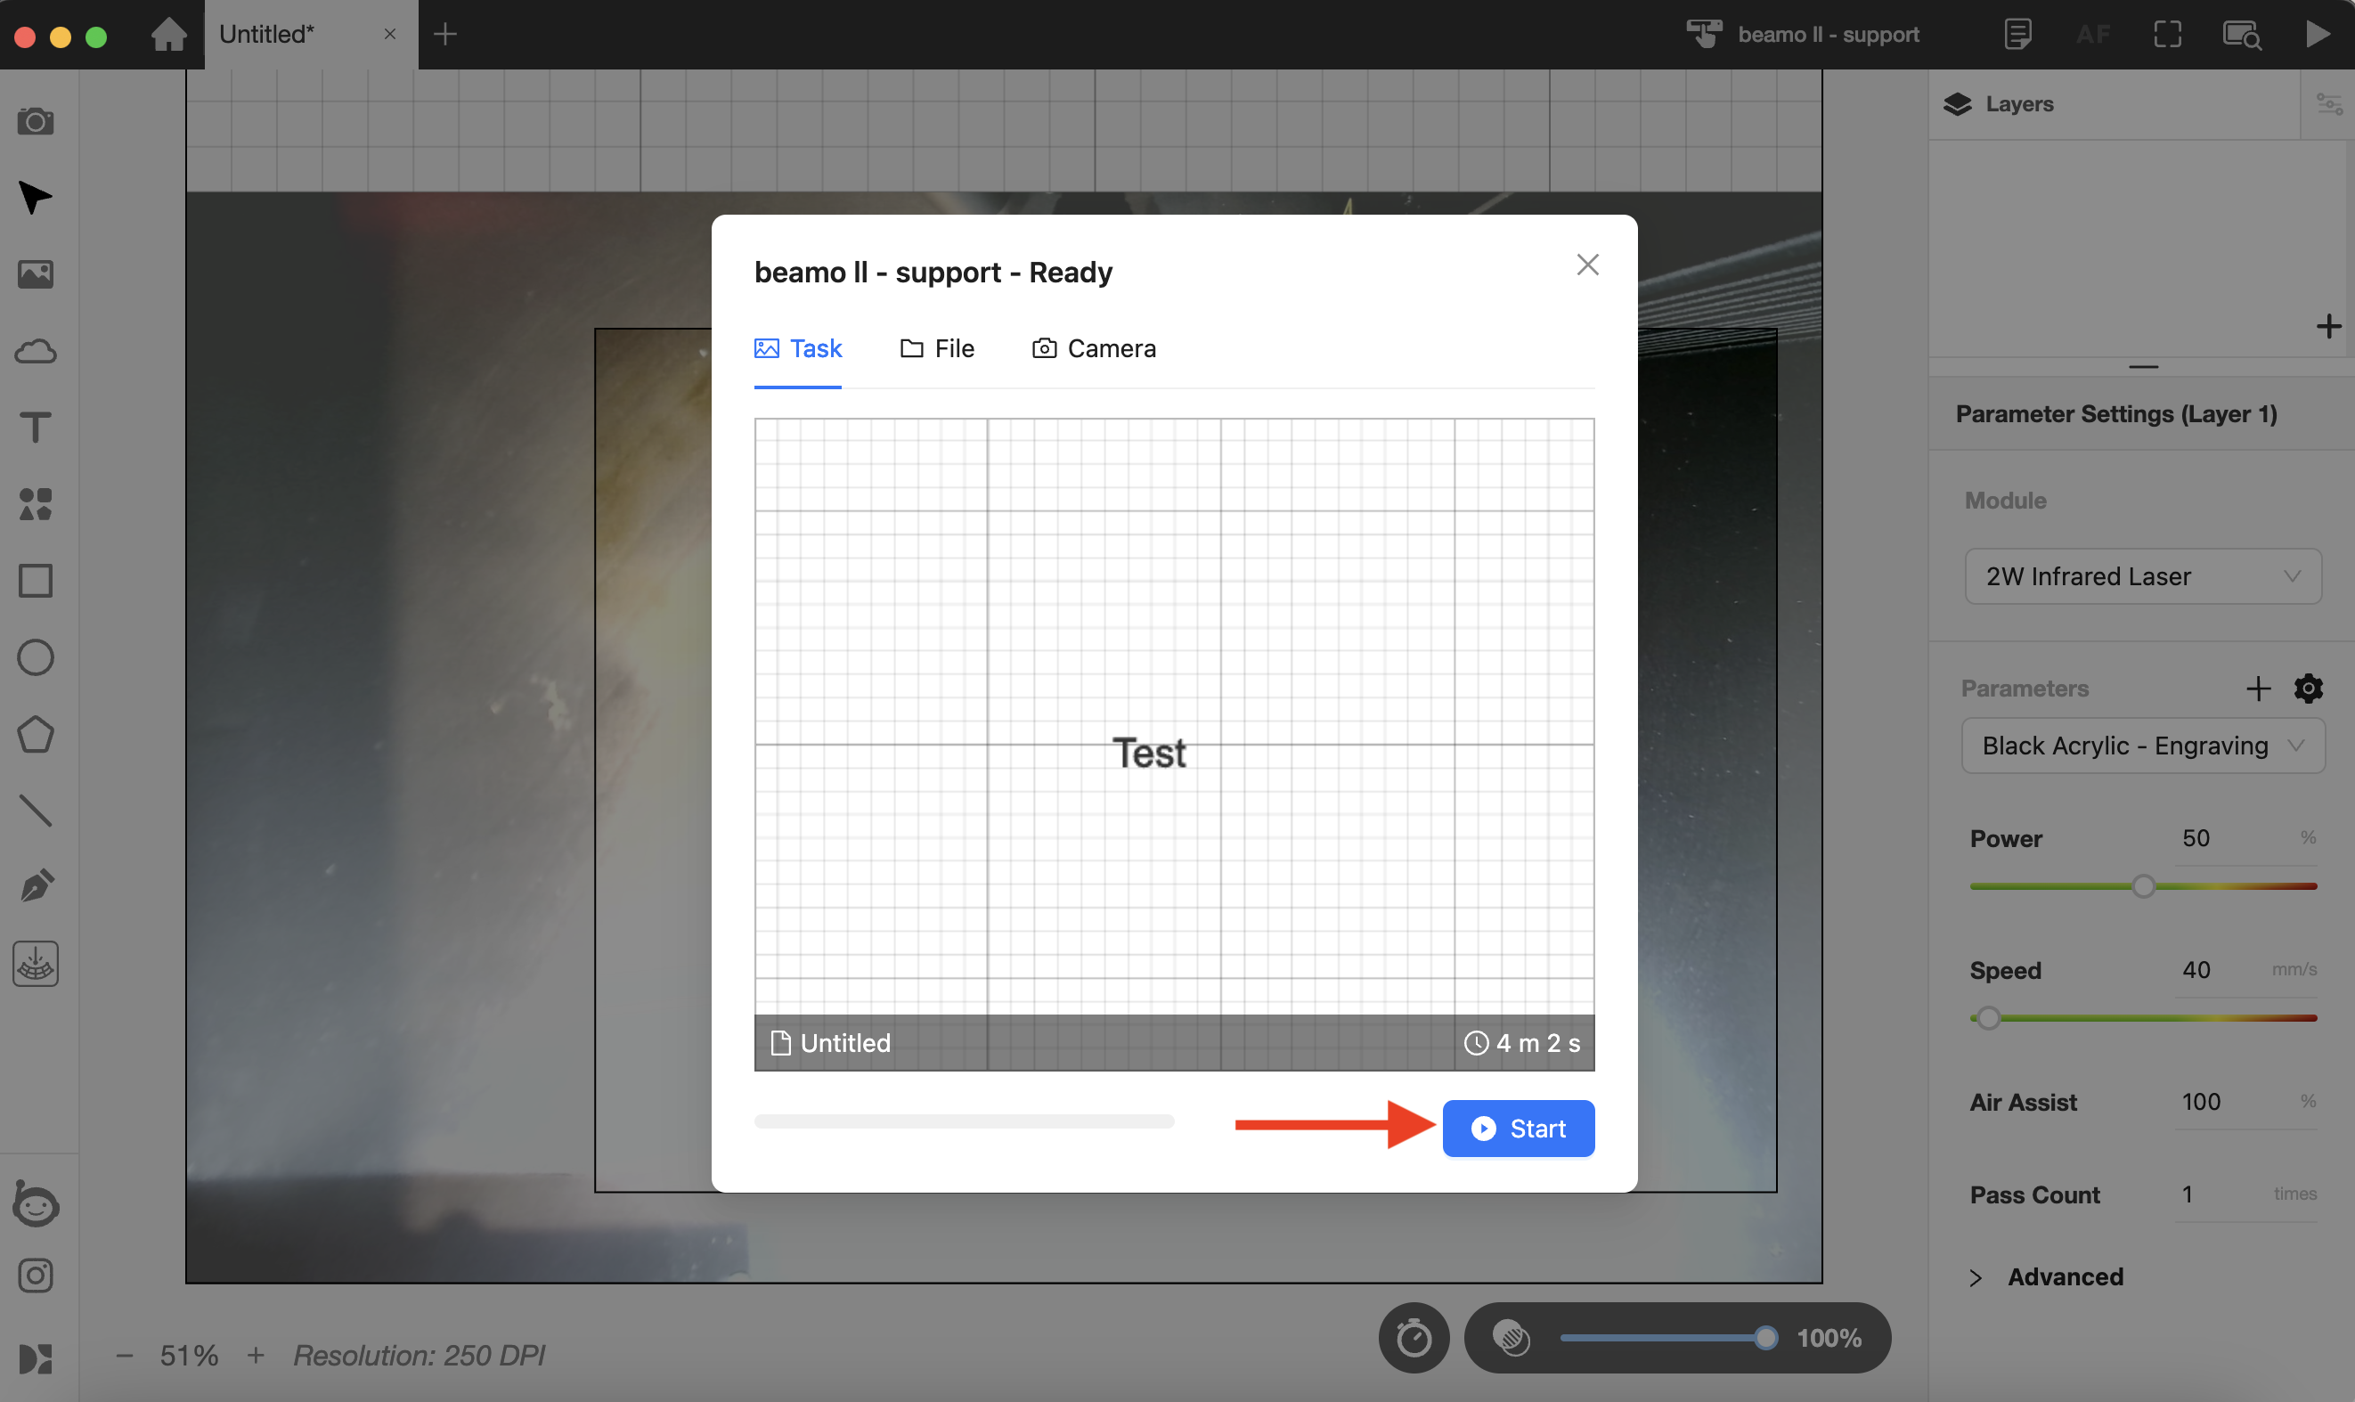
Task: Open the camera preview tool in the sidebar
Action: pos(36,122)
